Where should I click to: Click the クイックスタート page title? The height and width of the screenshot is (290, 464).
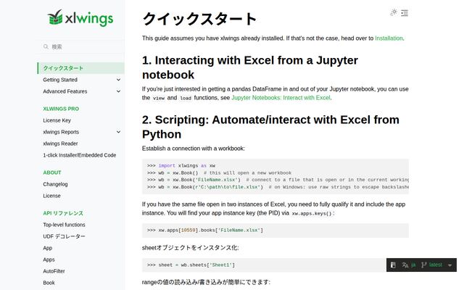[x=199, y=19]
